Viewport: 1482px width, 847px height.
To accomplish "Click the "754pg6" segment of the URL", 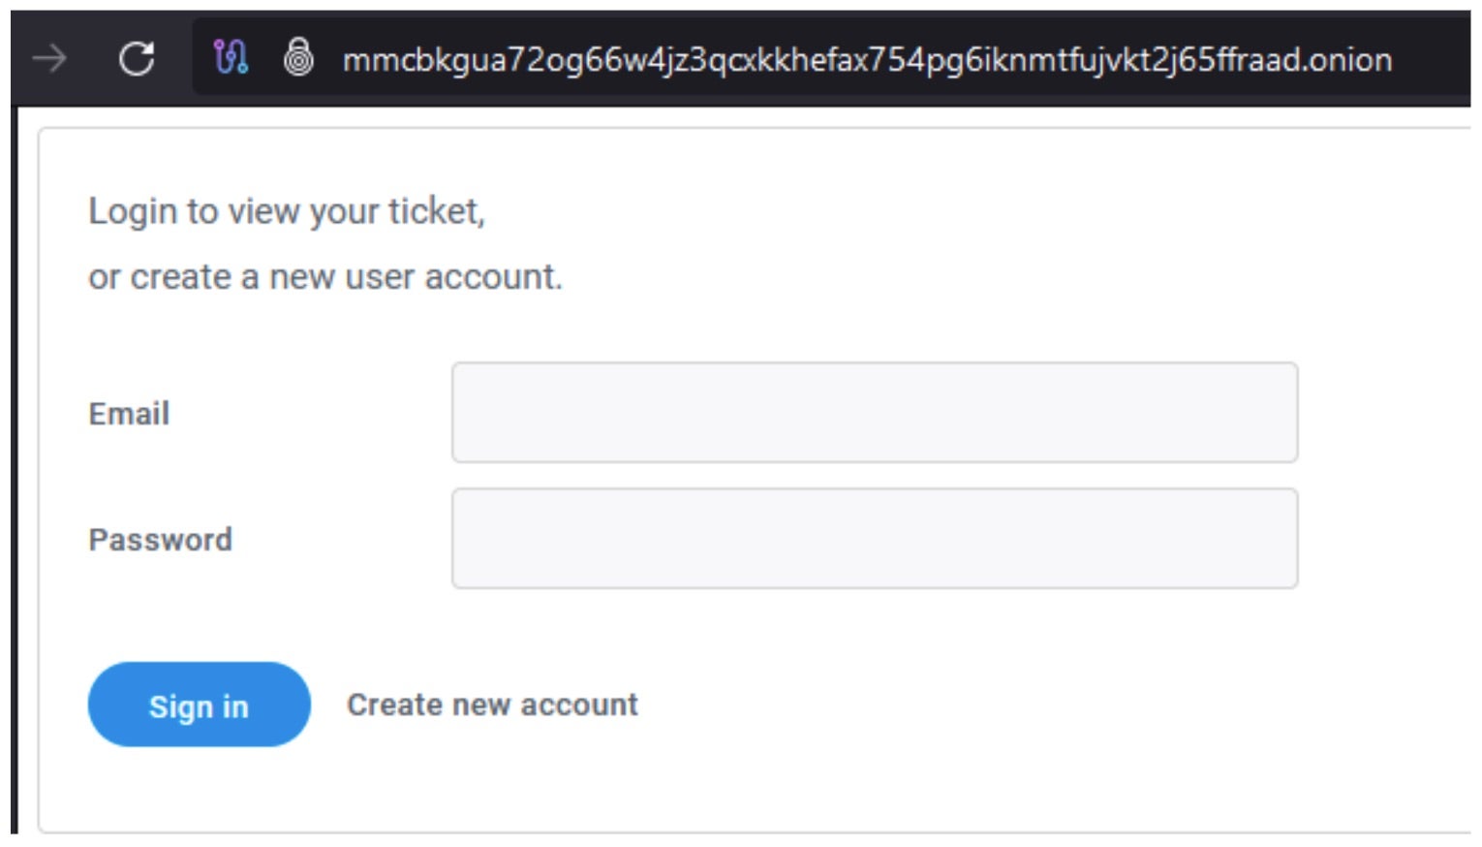I will (912, 60).
